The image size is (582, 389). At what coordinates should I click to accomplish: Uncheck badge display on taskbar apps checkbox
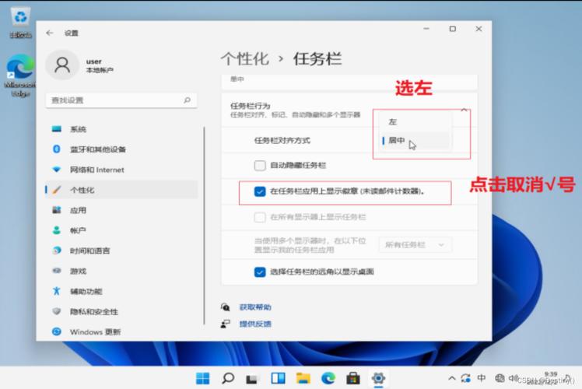(x=260, y=191)
